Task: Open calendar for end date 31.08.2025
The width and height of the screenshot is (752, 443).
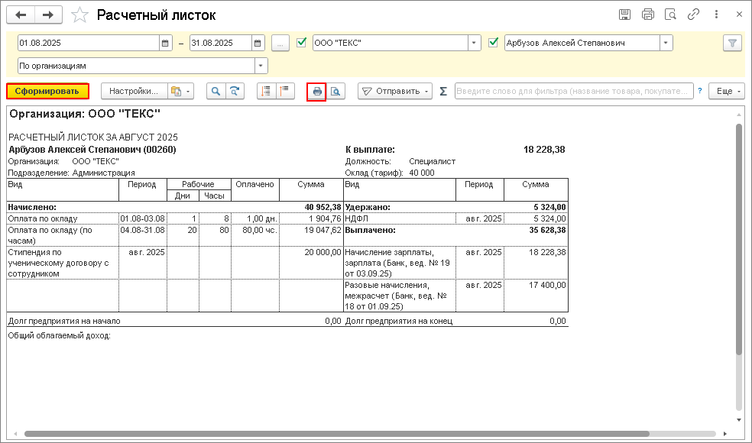Action: [258, 43]
